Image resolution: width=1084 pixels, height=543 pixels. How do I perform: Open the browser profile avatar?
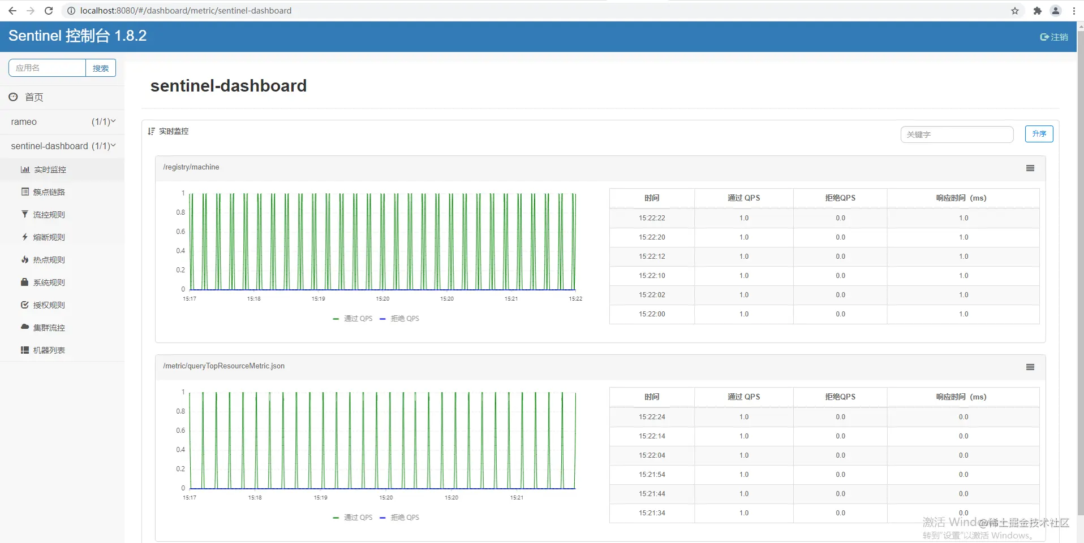point(1056,11)
